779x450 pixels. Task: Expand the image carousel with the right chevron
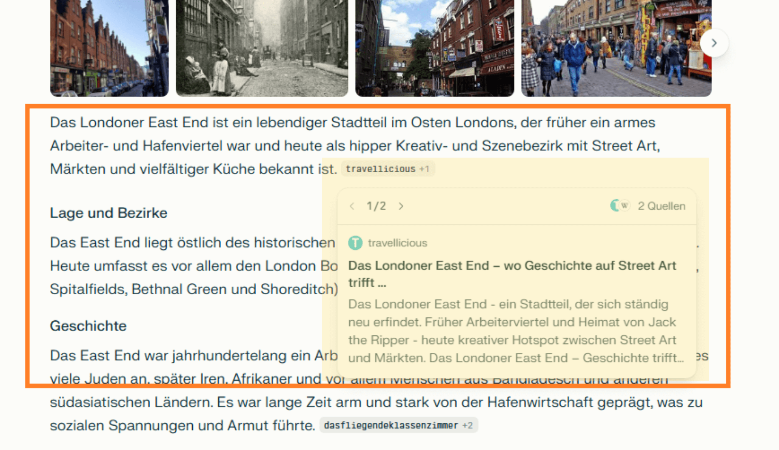(714, 43)
